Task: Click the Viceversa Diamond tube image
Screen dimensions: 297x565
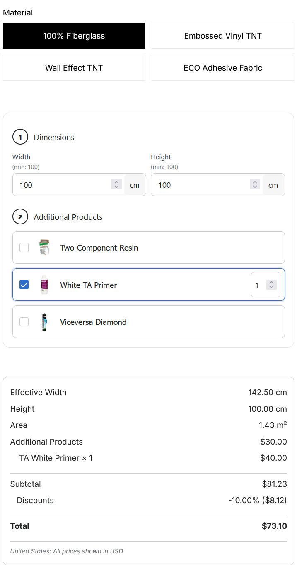Action: coord(44,322)
